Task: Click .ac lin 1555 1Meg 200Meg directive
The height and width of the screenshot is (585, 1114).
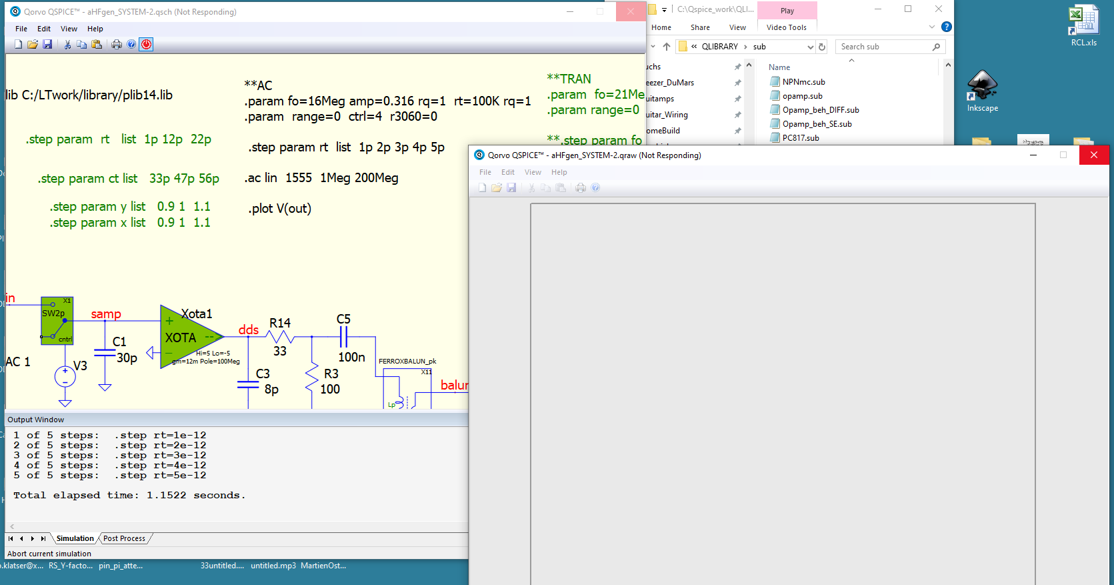Action: coord(321,178)
